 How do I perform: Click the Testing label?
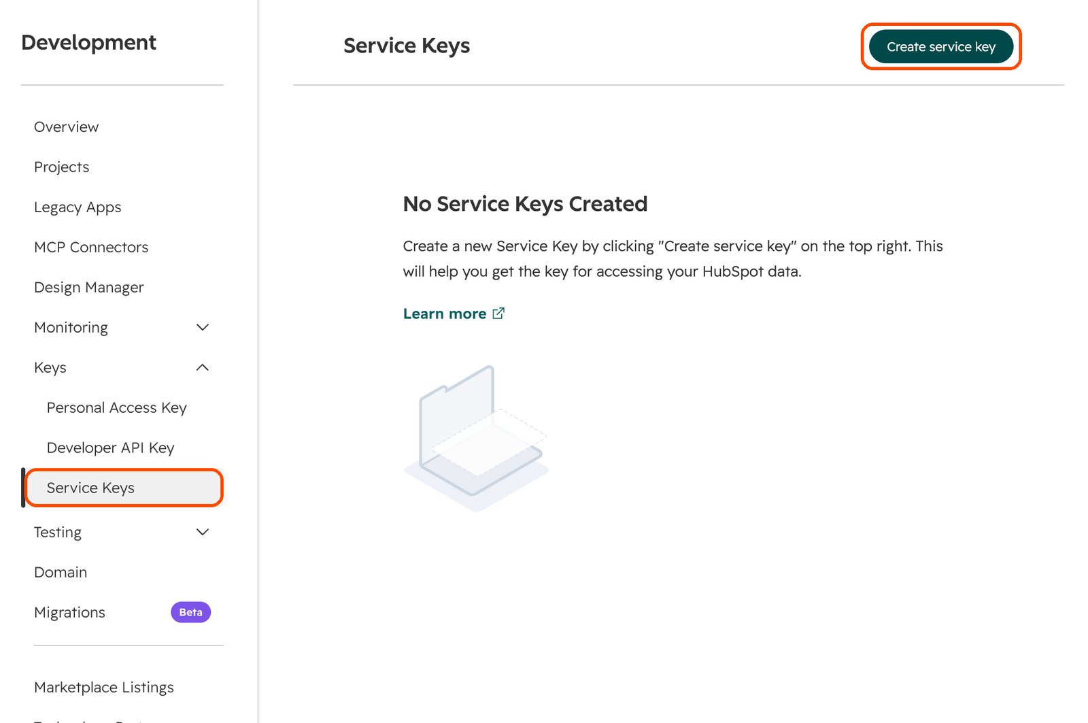pyautogui.click(x=58, y=532)
